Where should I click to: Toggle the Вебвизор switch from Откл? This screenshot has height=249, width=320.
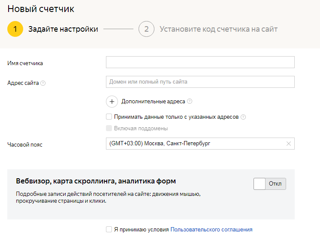point(270,184)
